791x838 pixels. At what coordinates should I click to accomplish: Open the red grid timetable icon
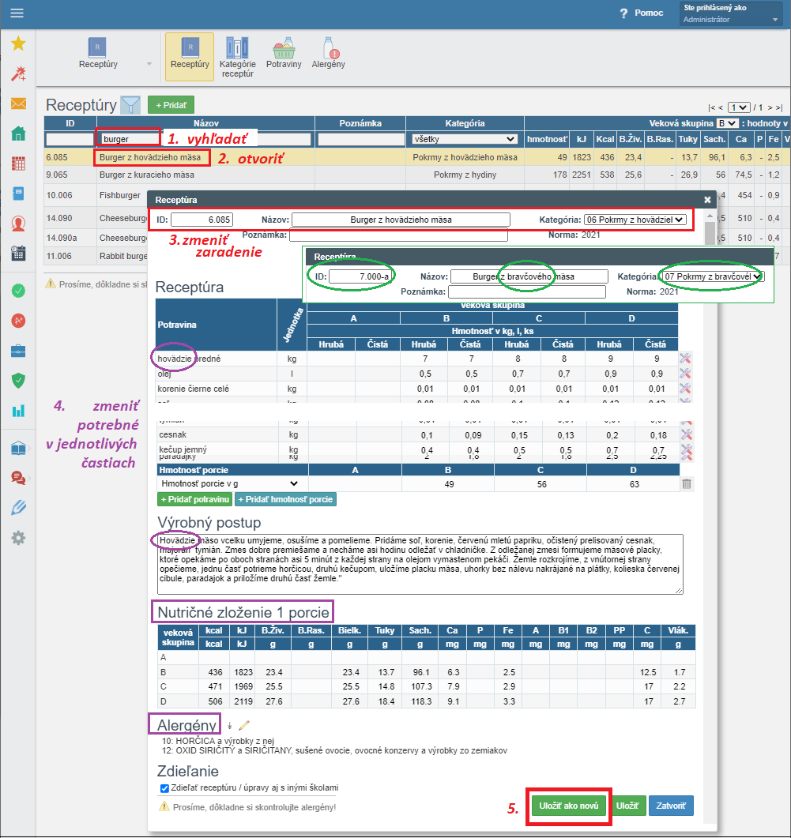click(18, 163)
